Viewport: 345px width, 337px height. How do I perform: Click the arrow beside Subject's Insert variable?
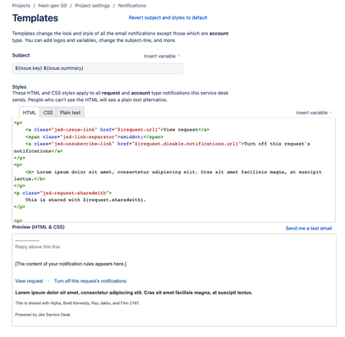(179, 56)
